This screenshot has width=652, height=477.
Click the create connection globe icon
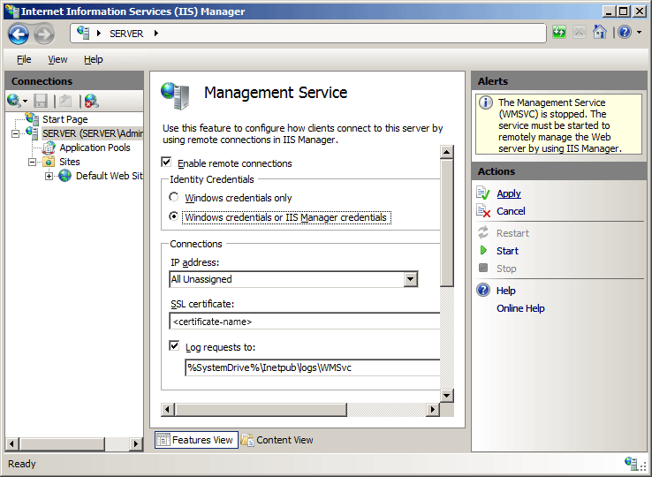tap(14, 100)
